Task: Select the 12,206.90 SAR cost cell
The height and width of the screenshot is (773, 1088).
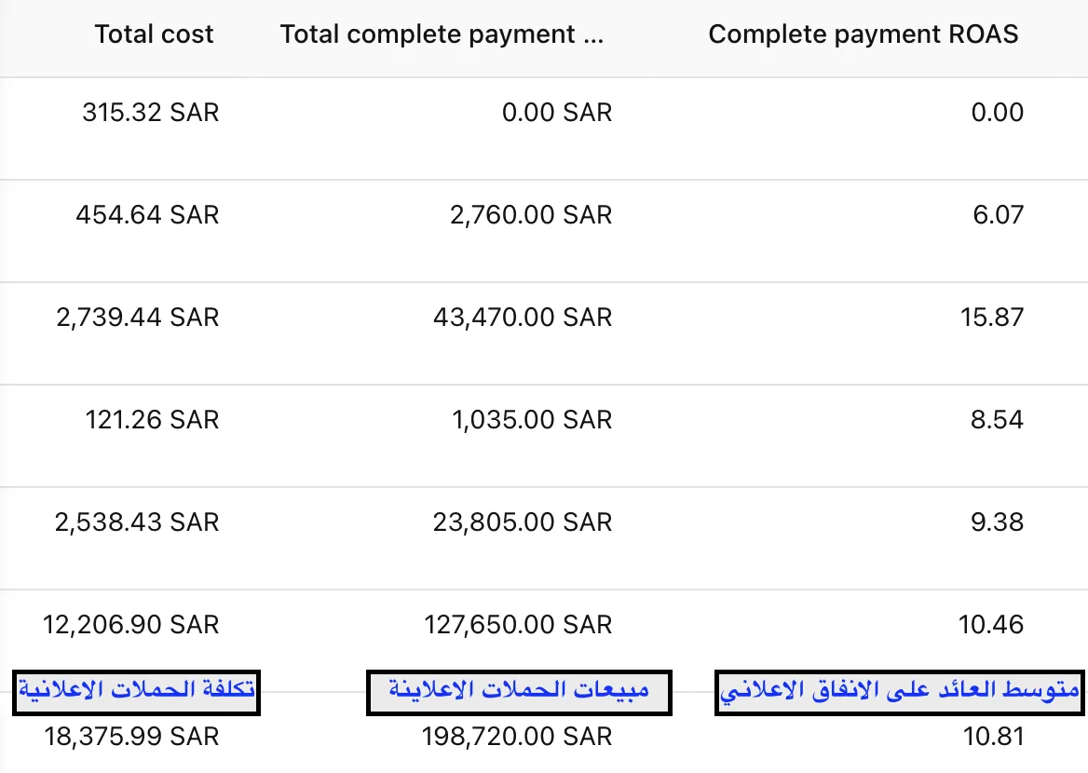Action: click(x=131, y=625)
